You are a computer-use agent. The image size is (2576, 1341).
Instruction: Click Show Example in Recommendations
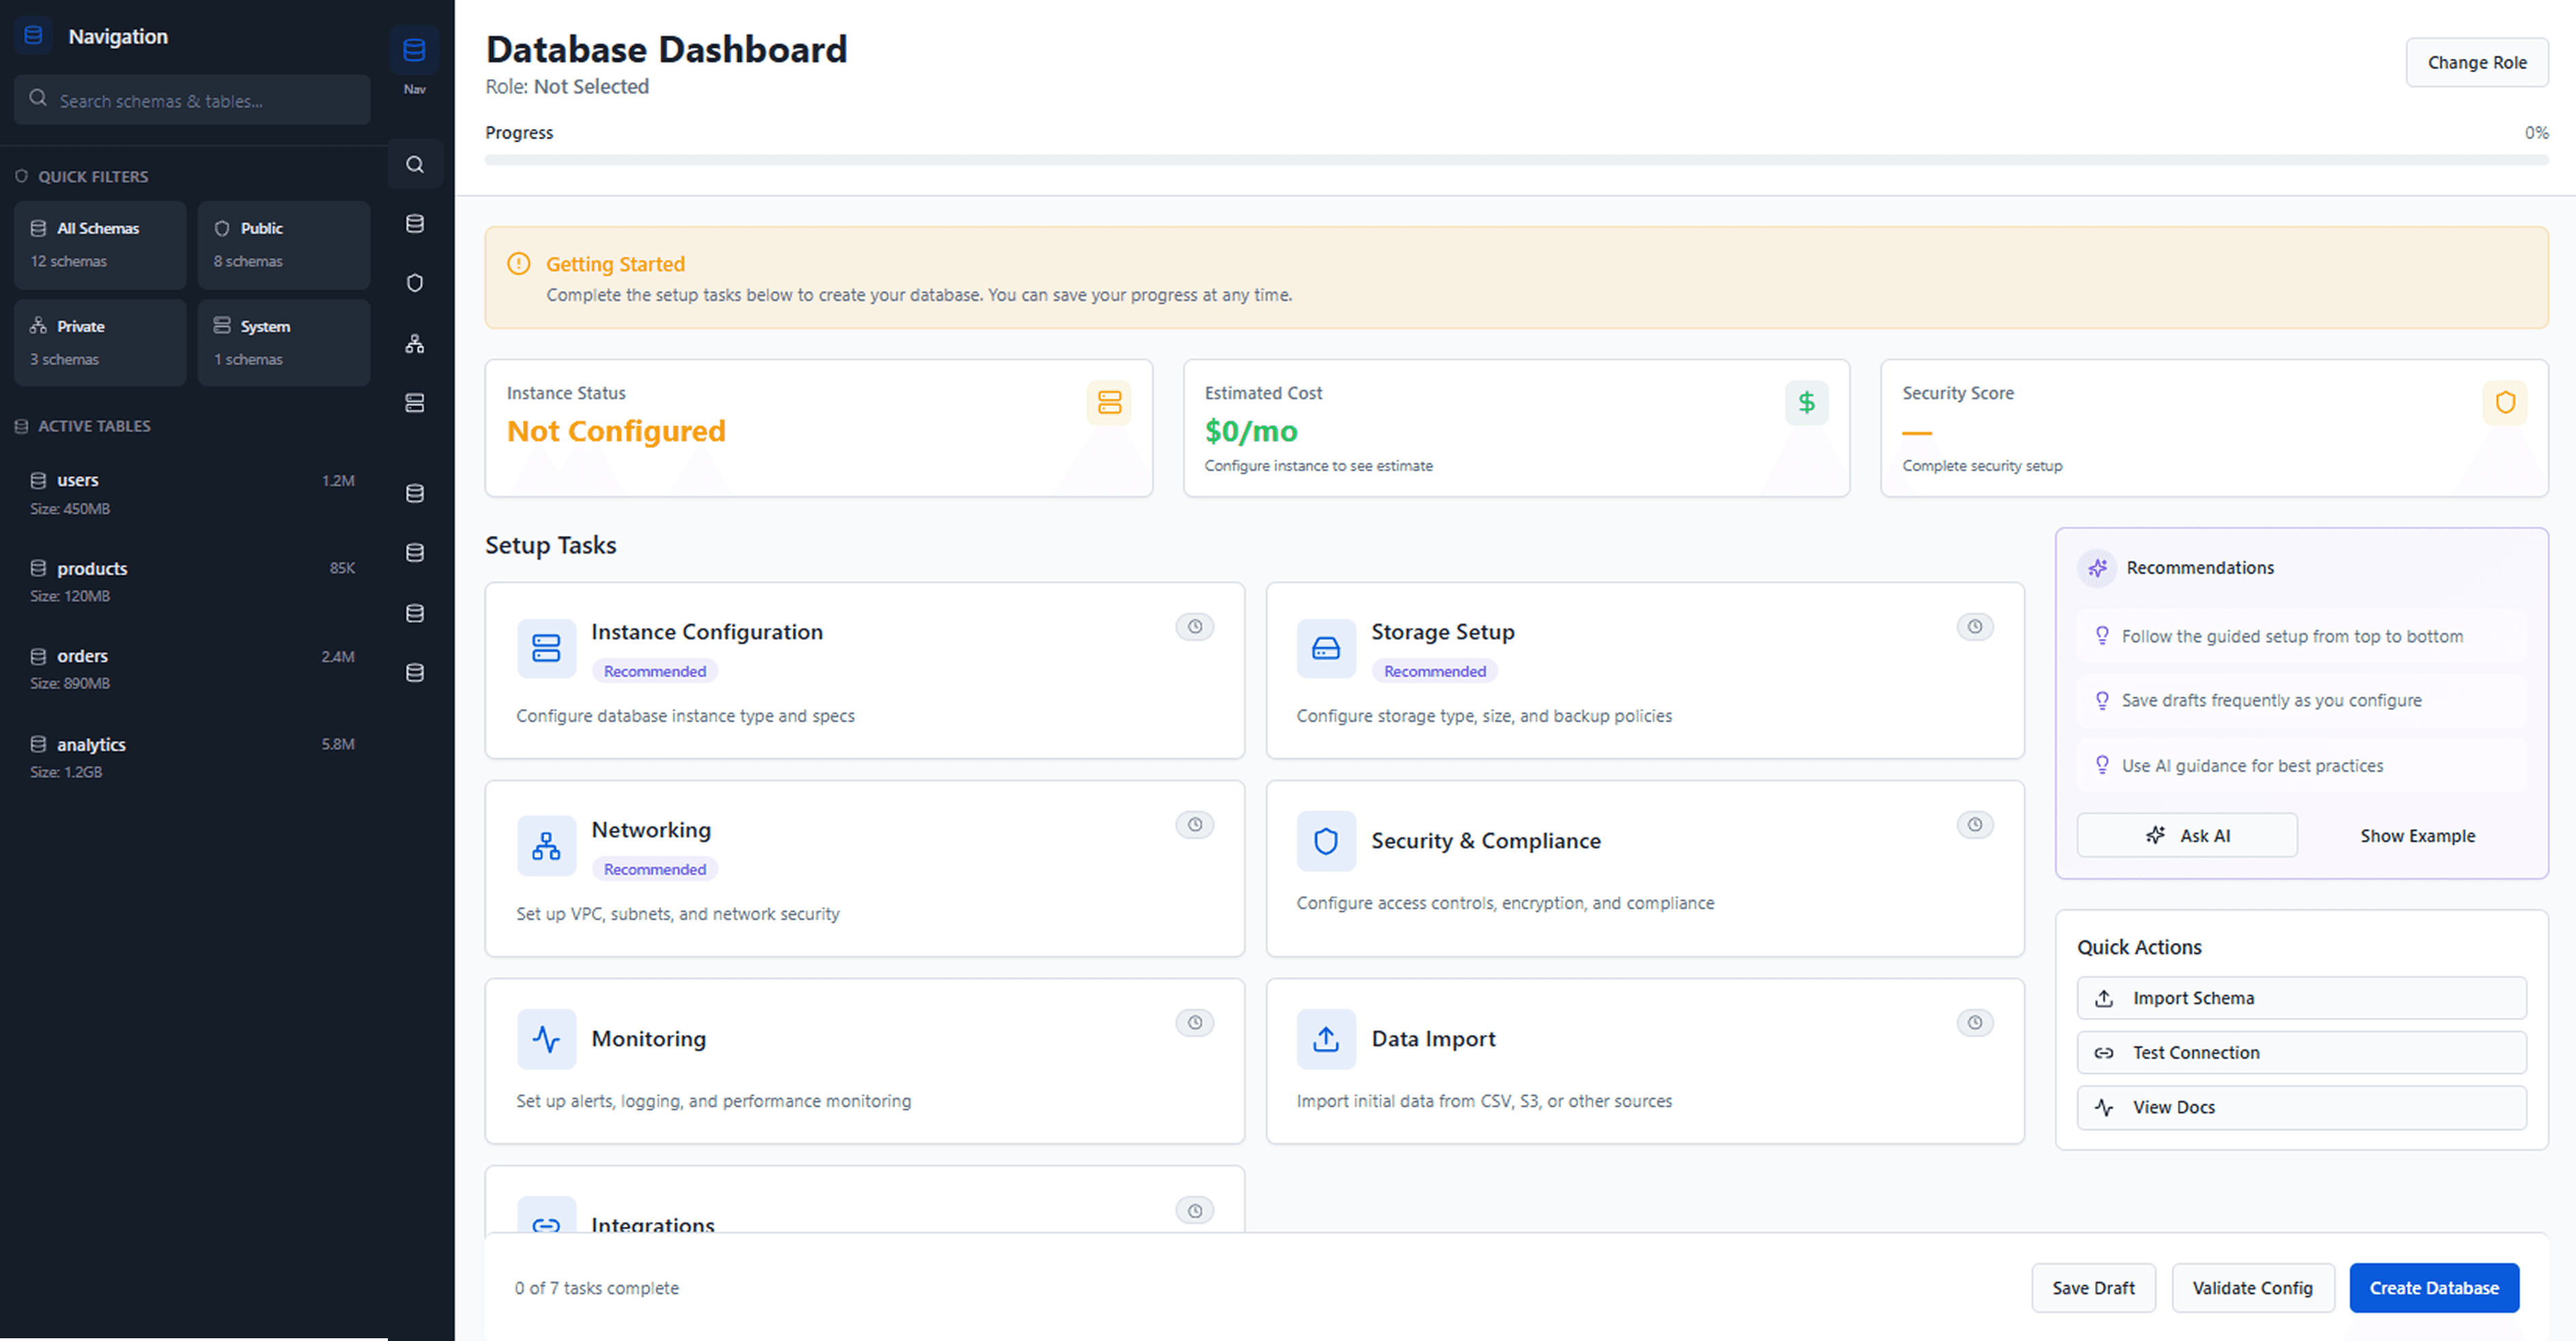(x=2417, y=835)
